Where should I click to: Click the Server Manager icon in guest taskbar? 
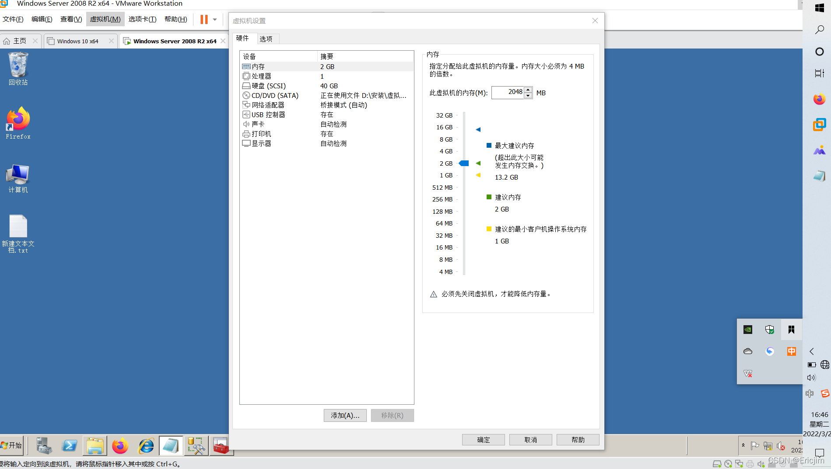tap(44, 446)
